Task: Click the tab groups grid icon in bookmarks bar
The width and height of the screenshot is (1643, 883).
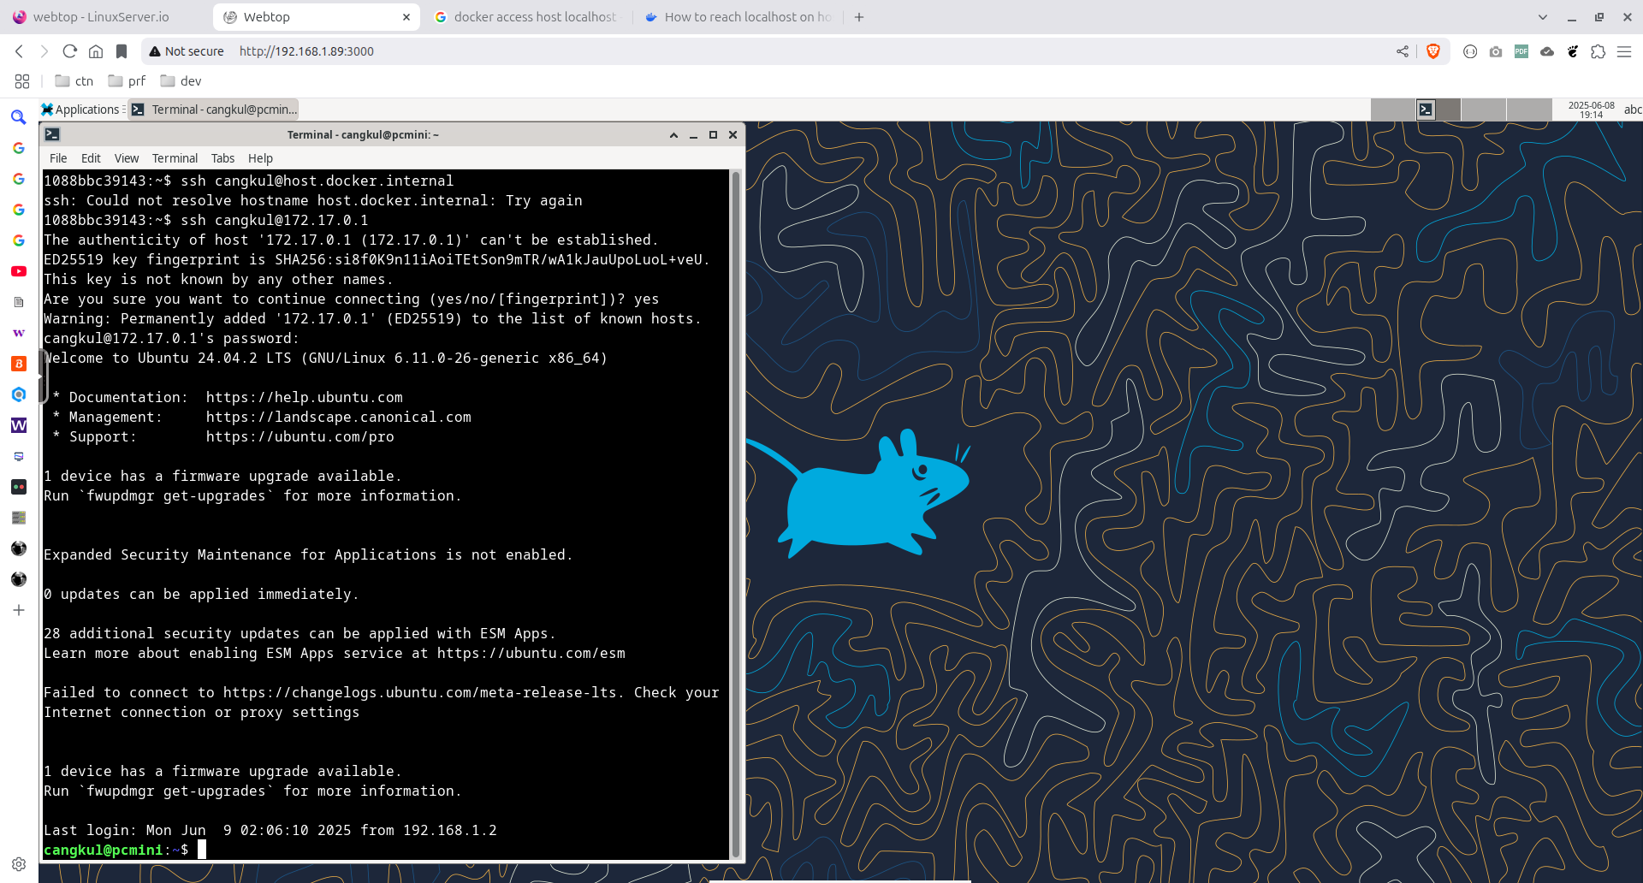Action: coord(22,81)
